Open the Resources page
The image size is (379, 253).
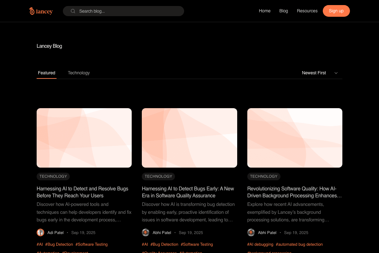click(307, 11)
